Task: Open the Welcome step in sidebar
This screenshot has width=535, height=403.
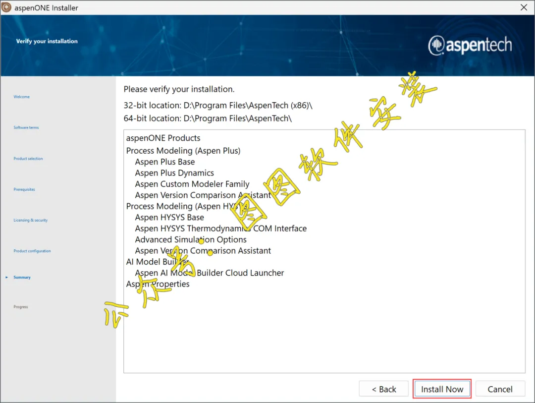Action: click(21, 97)
